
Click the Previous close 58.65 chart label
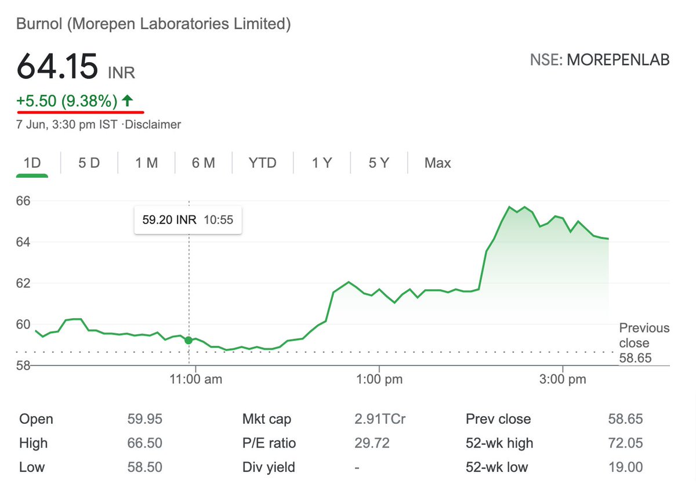coord(644,343)
